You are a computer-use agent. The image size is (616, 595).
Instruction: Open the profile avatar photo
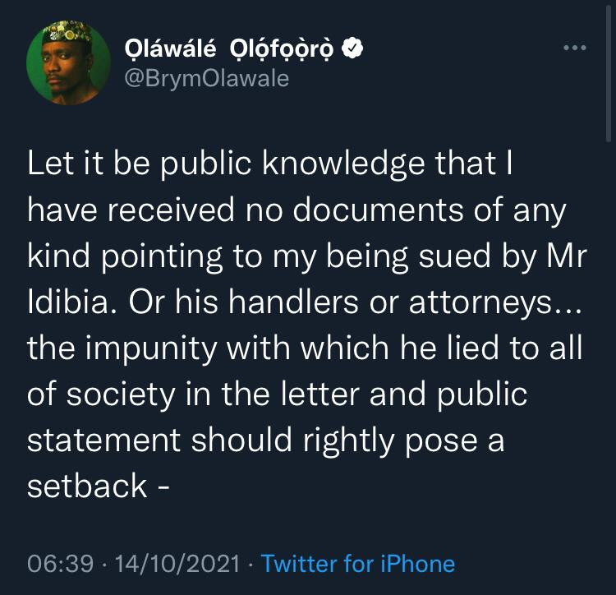point(68,63)
